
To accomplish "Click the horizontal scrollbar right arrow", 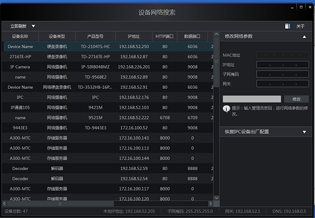I will point(211,204).
